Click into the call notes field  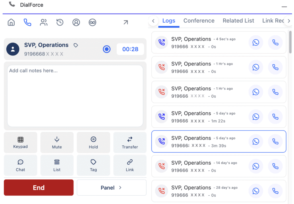tap(75, 96)
